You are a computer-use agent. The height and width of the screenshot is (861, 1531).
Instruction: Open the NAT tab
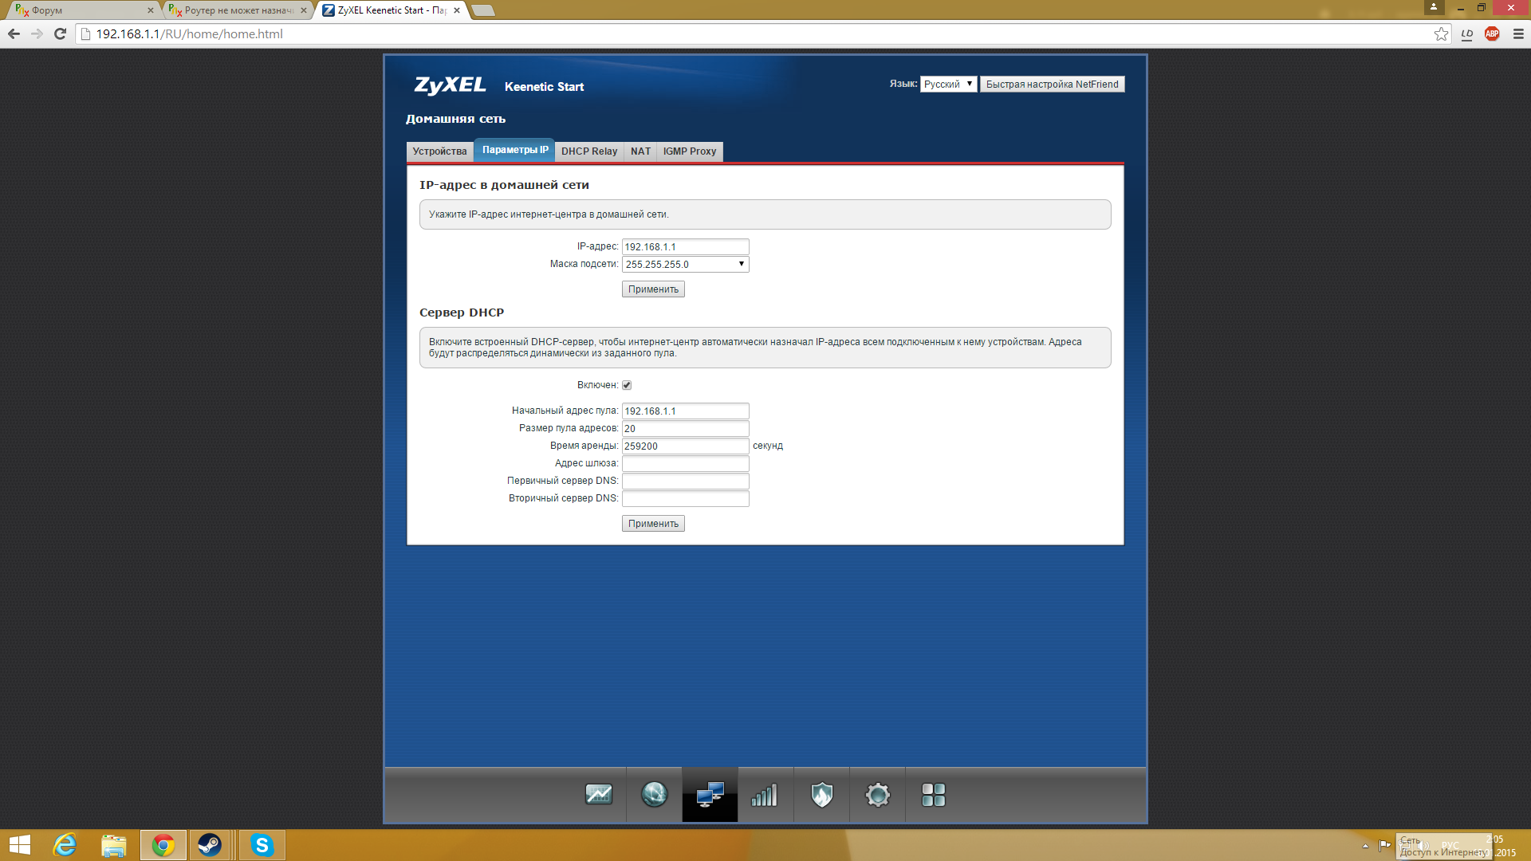coord(640,151)
